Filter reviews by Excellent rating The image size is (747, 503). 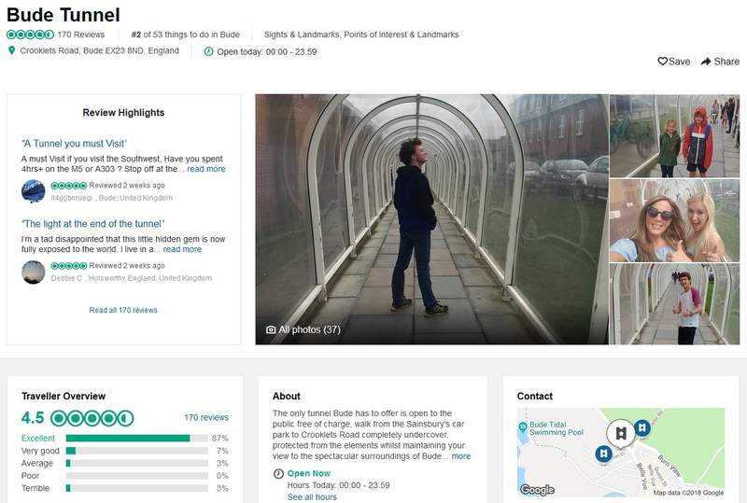[38, 438]
